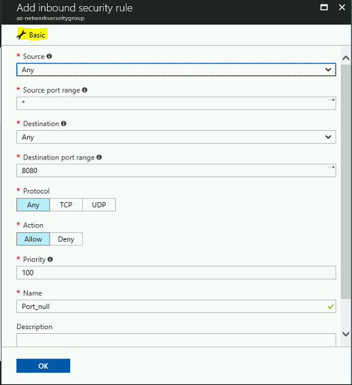This screenshot has width=352, height=385.
Task: Click info icon beside Source port range
Action: coord(84,90)
